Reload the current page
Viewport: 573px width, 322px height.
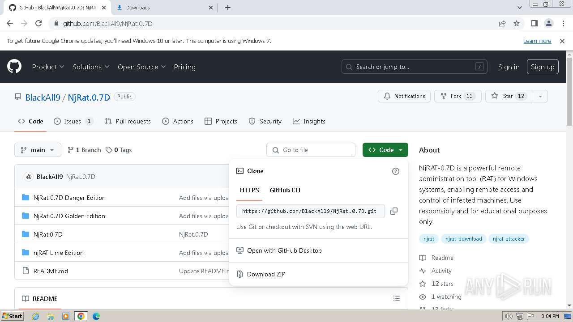pyautogui.click(x=38, y=23)
